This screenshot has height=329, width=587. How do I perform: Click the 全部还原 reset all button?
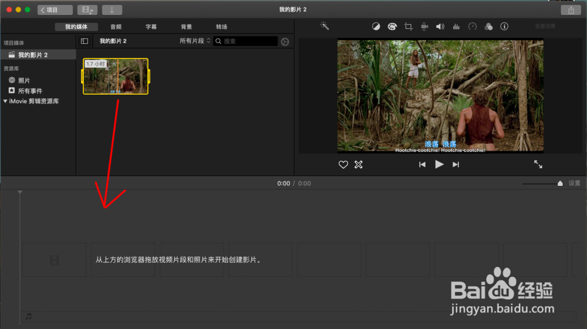point(545,26)
